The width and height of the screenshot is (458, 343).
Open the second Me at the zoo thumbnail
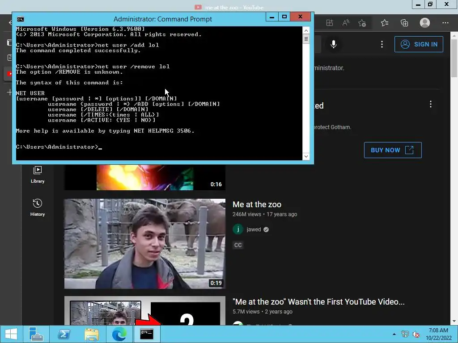144,311
